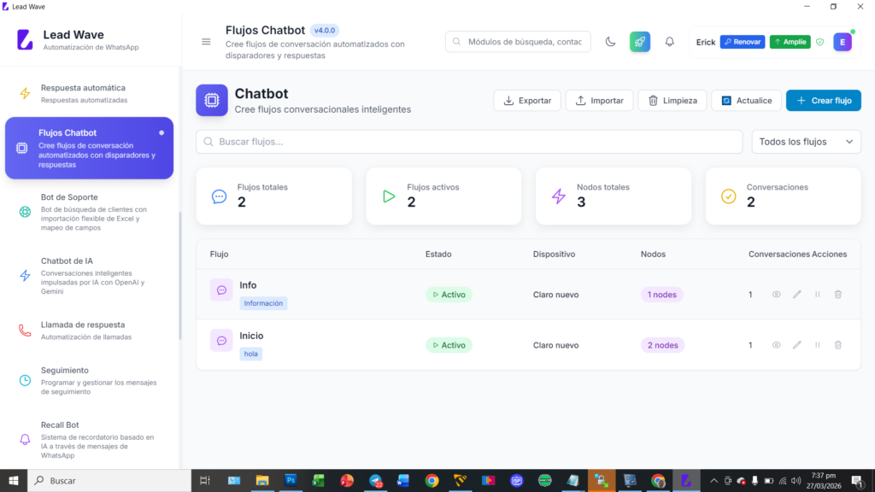Click the Exportar button

click(526, 101)
